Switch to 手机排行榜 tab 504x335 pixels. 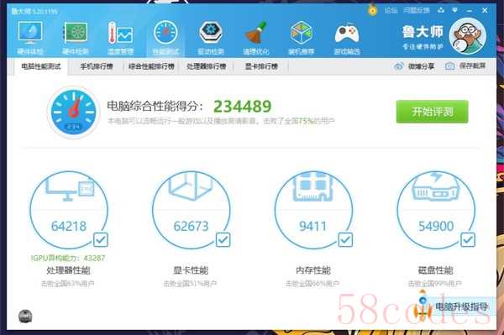[x=97, y=66]
